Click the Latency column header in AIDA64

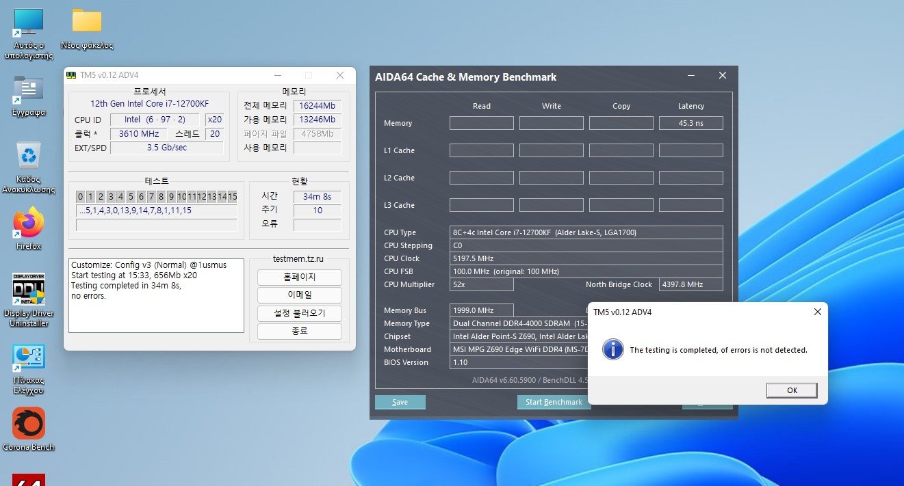tap(691, 106)
